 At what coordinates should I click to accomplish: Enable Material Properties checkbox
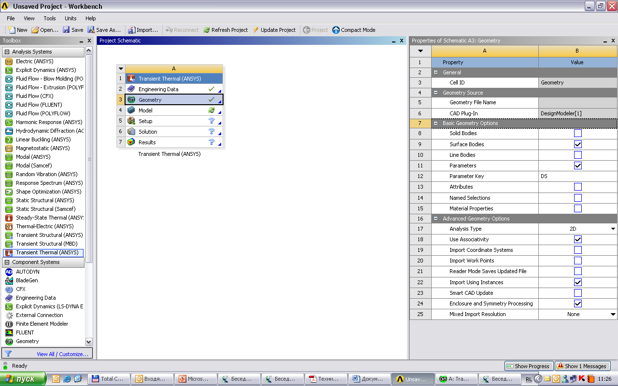(578, 208)
